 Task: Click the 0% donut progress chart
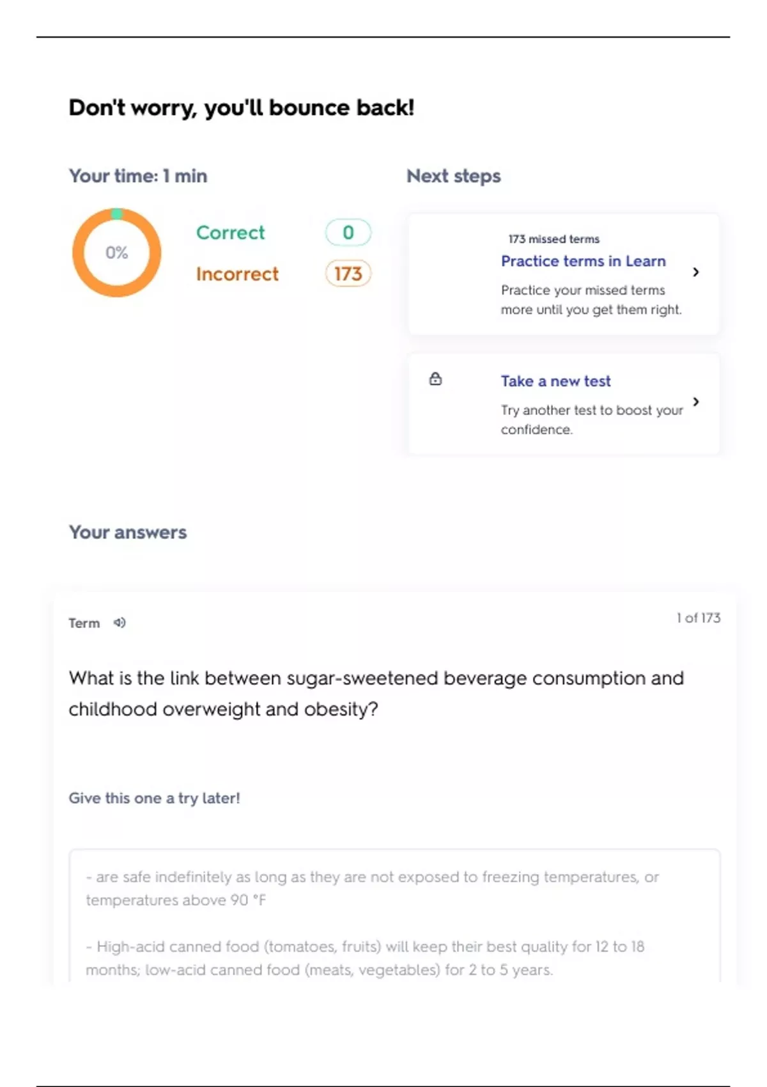[116, 253]
